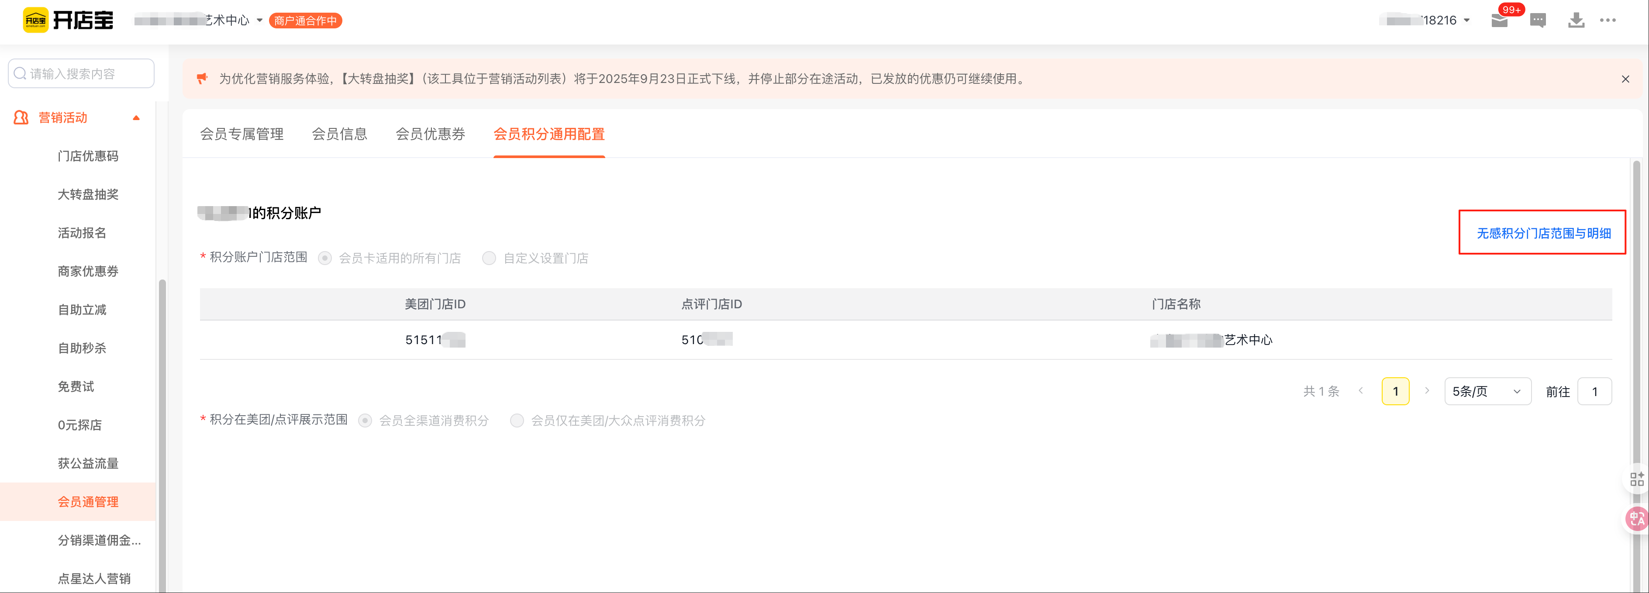Open the mail inbox icon with 99+ badge
The height and width of the screenshot is (593, 1649).
pos(1499,21)
